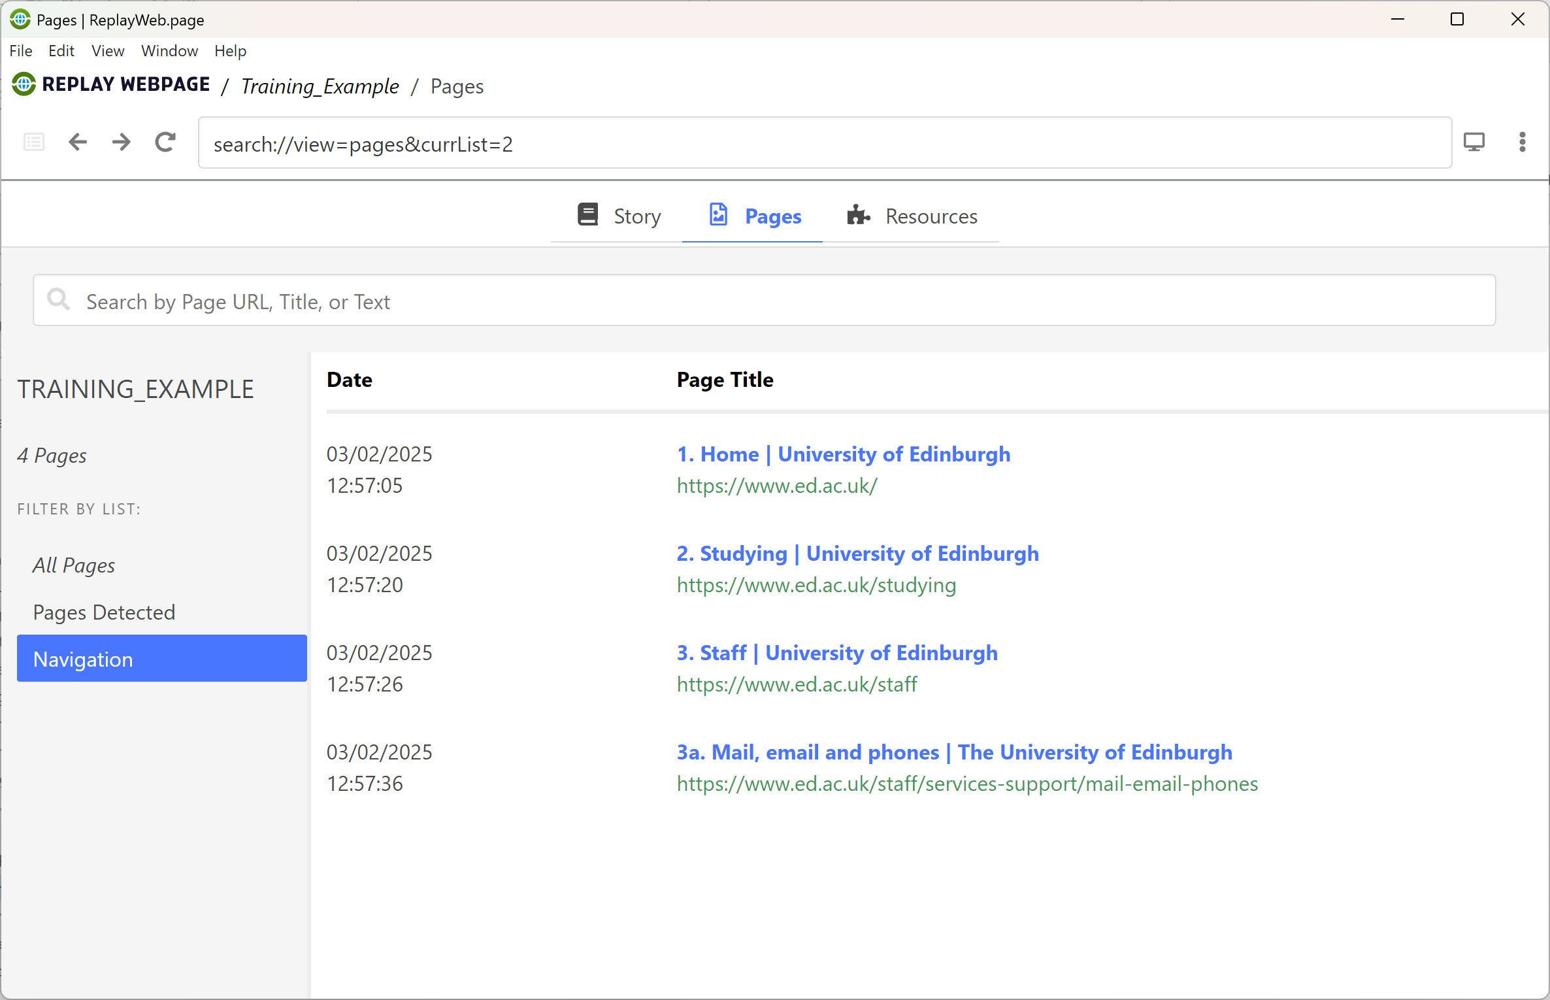
Task: Open Home | University of Edinburgh page
Action: (x=843, y=454)
